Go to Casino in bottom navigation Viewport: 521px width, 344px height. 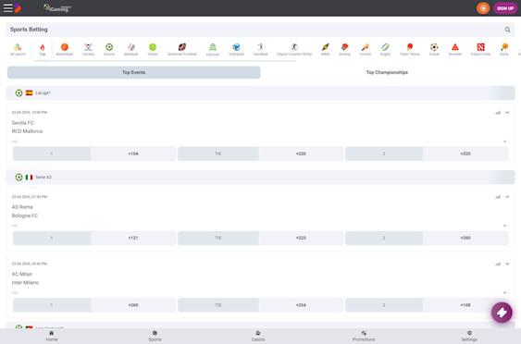coord(258,336)
